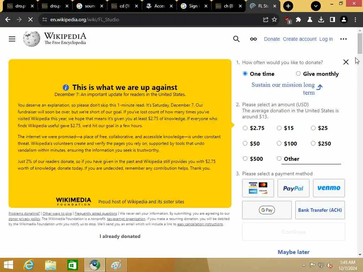
Task: Open Chrome three-dot menu
Action: pyautogui.click(x=355, y=20)
